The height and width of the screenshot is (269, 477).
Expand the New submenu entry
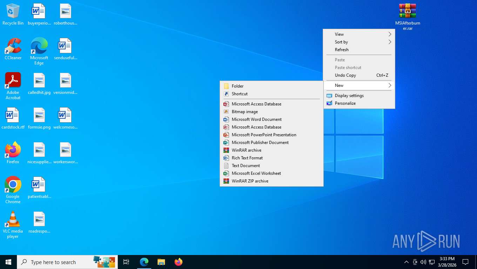tap(359, 85)
